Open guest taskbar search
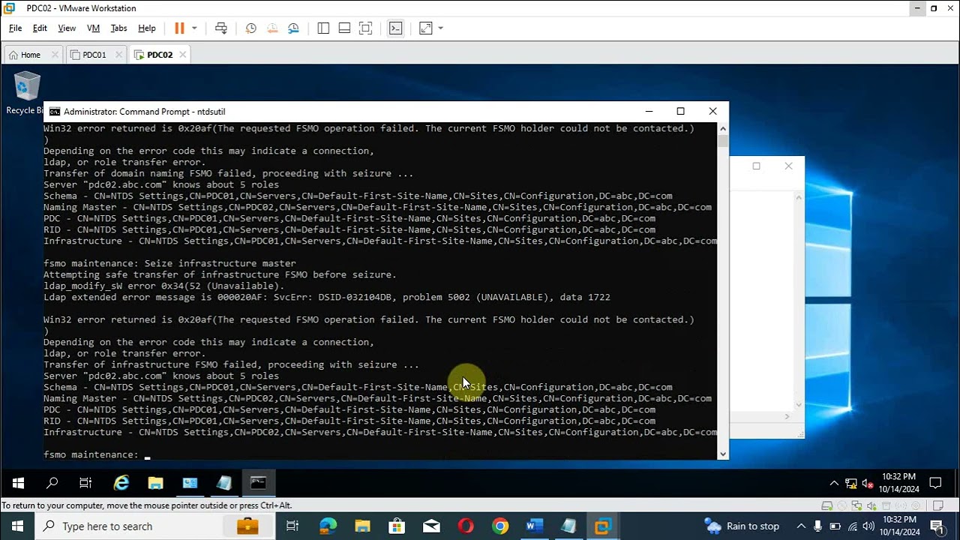The height and width of the screenshot is (540, 960). coord(52,483)
